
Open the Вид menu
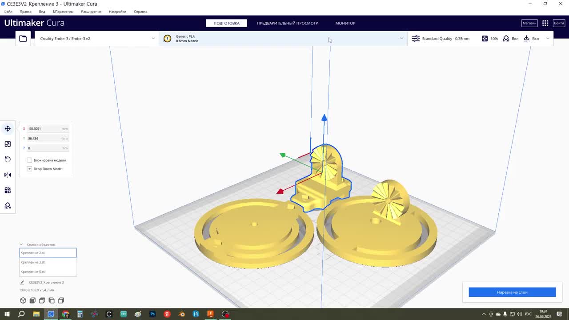click(x=42, y=12)
